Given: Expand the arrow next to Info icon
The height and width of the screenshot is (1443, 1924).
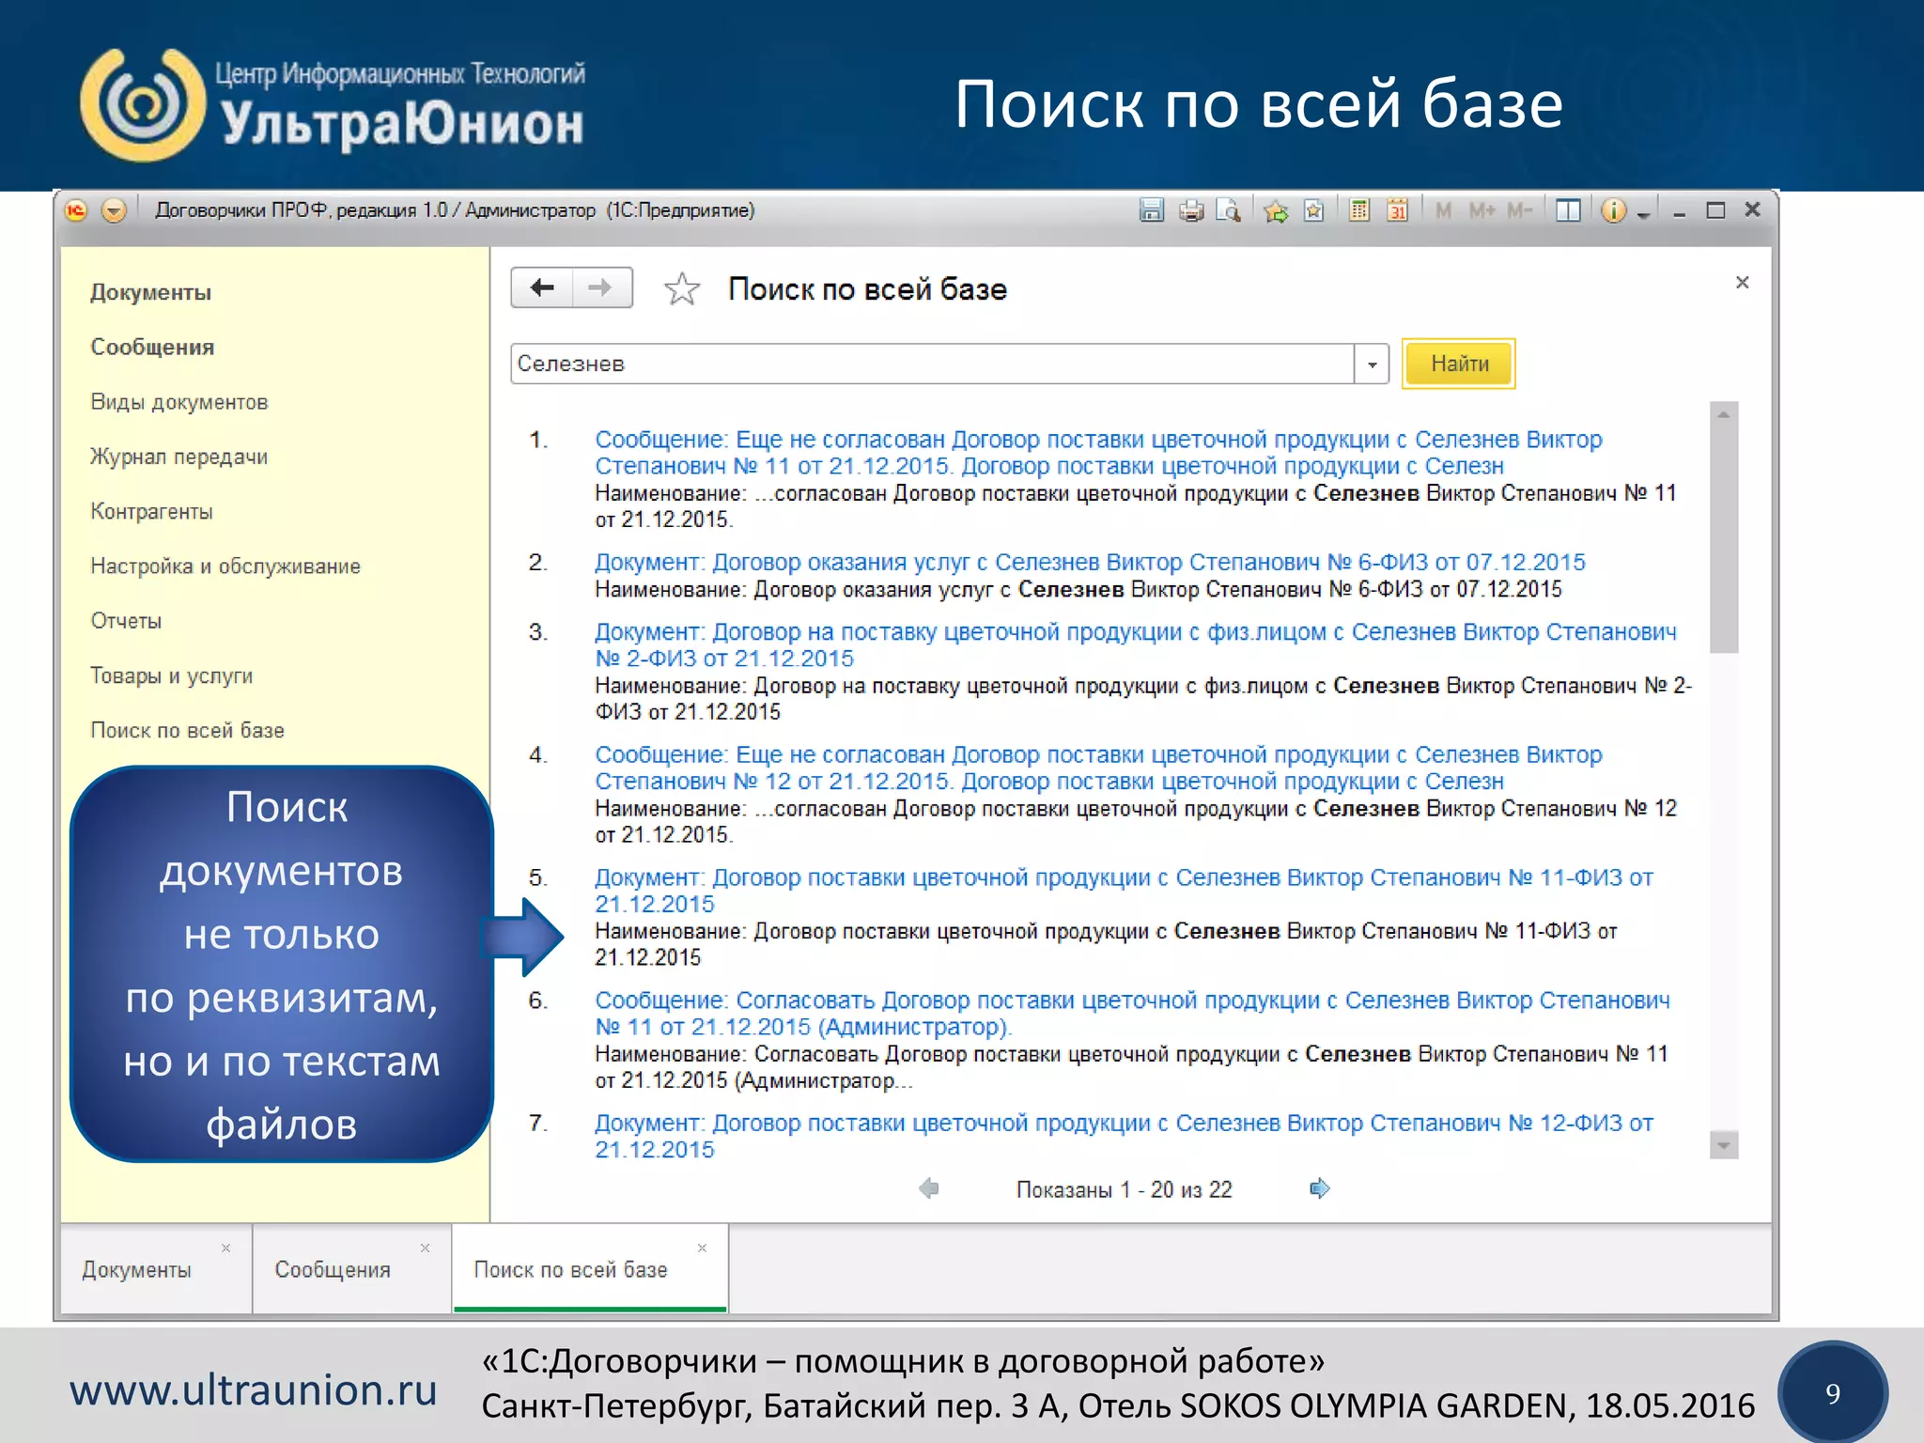Looking at the screenshot, I should (x=1643, y=214).
